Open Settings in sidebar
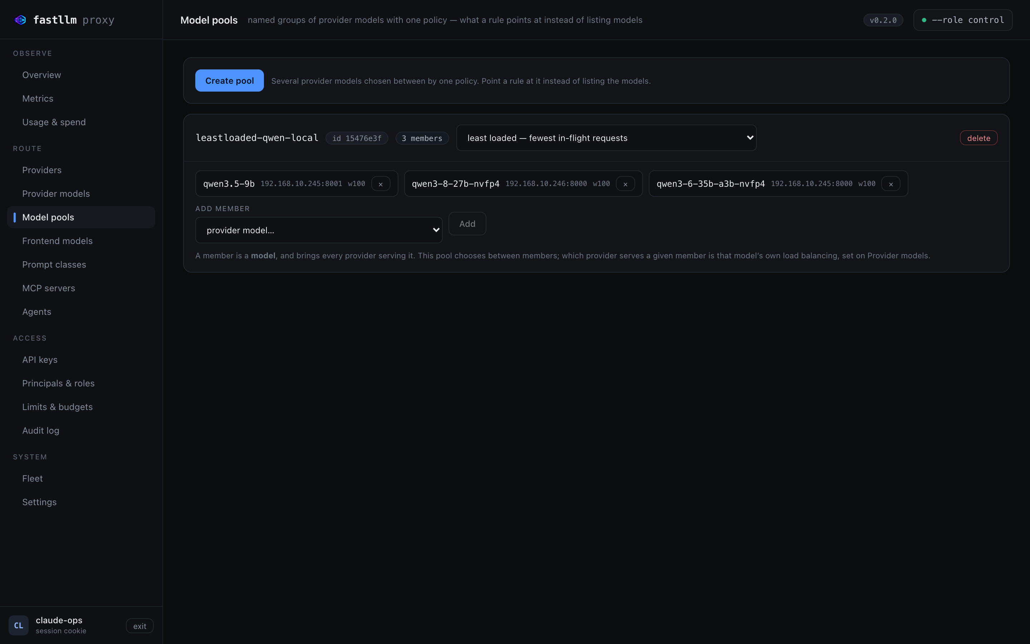 click(81, 502)
